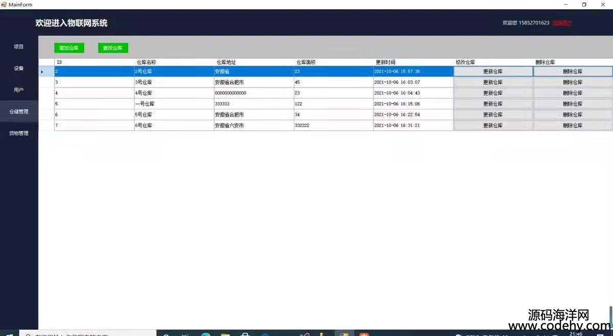Go to 用户 in the sidebar
Viewport: 613px width, 336px height.
pyautogui.click(x=19, y=90)
